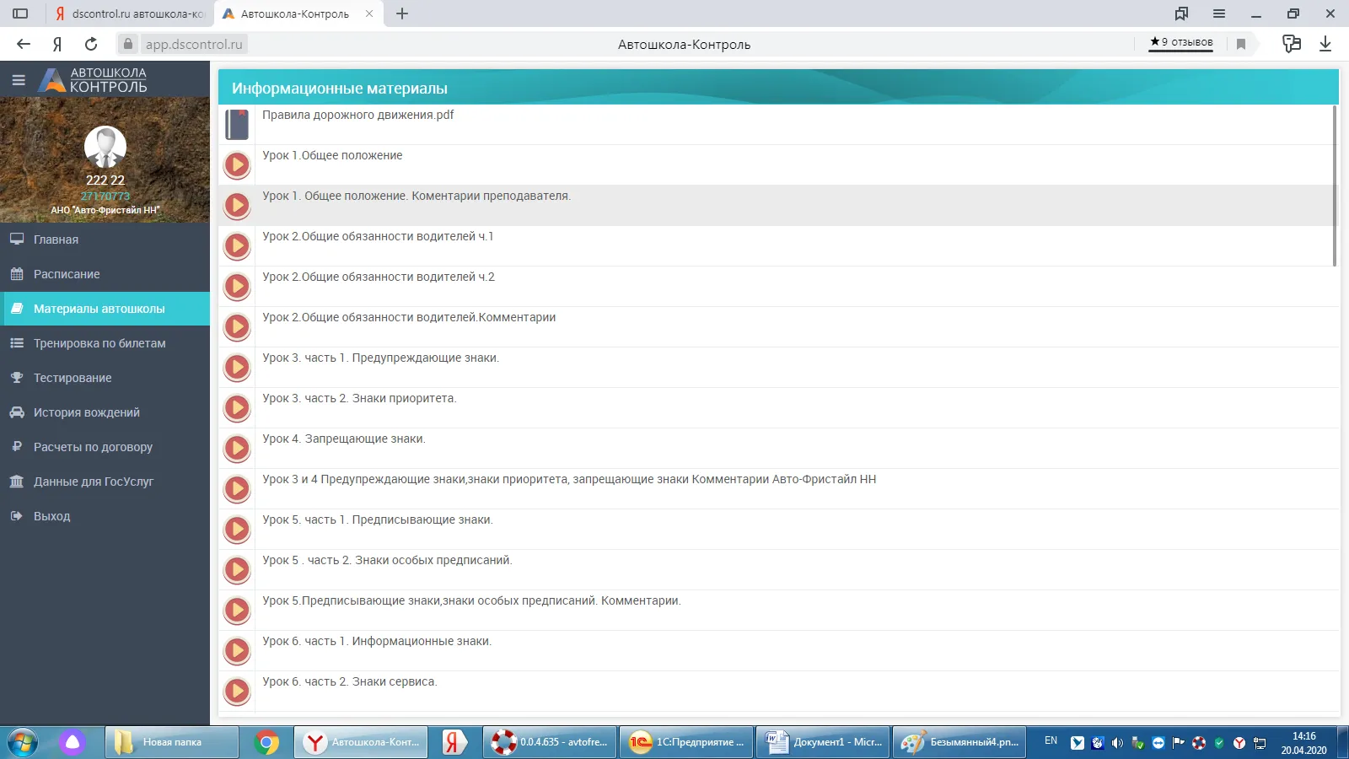Select Материалы автошколы menu item
The width and height of the screenshot is (1349, 759).
105,309
